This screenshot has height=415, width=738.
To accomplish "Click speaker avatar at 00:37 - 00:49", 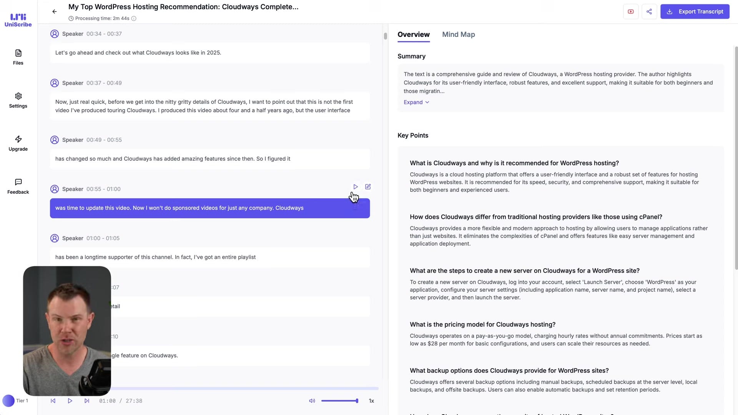I will 55,83.
